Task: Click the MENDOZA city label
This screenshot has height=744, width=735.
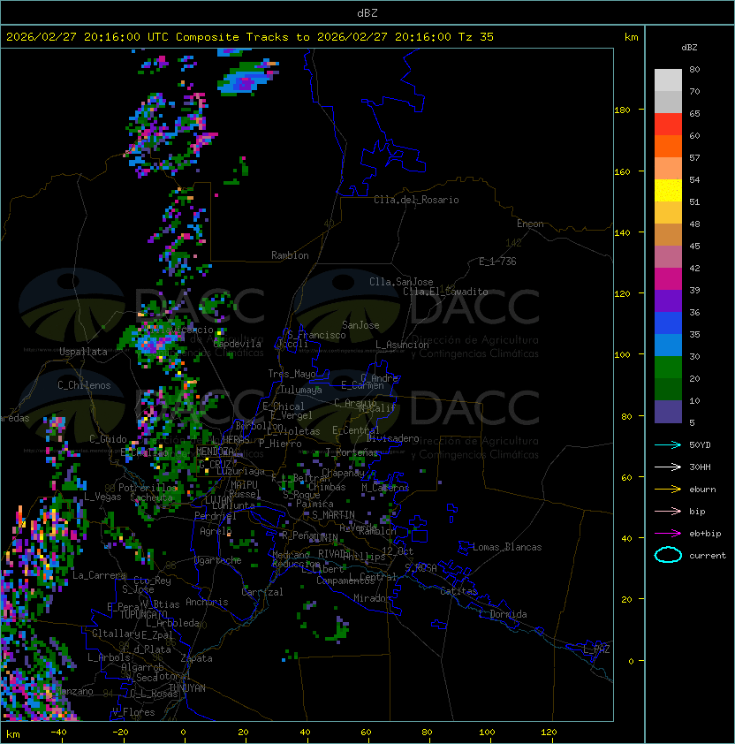Action: tap(215, 452)
